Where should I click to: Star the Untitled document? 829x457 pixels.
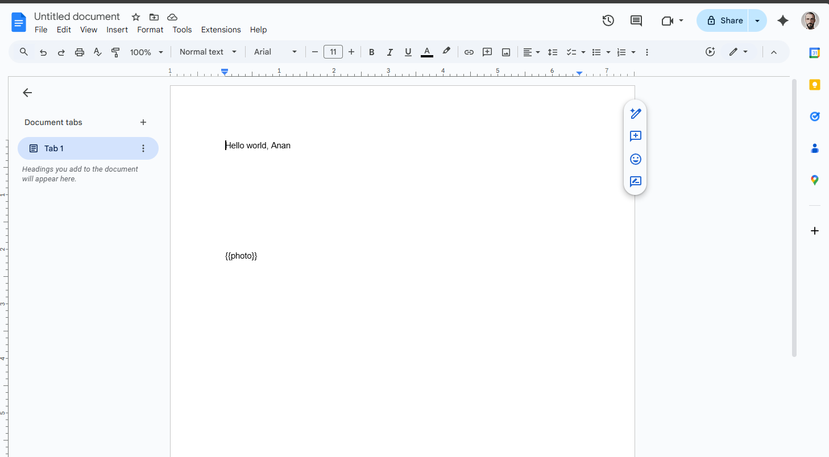click(135, 17)
